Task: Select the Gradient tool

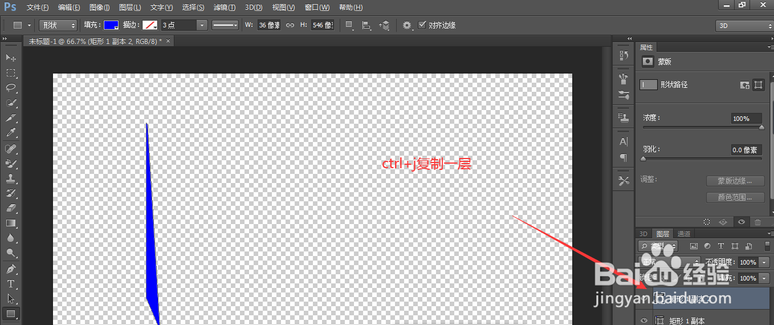Action: tap(11, 223)
